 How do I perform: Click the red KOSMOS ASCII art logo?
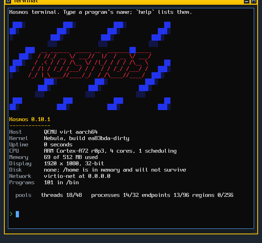(90, 65)
